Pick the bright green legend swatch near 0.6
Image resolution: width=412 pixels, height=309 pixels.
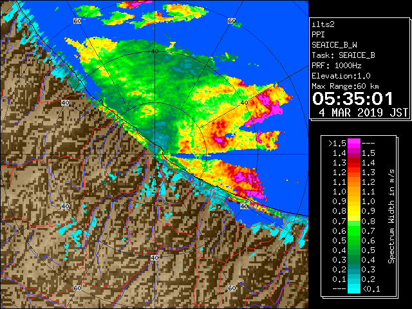coord(354,230)
